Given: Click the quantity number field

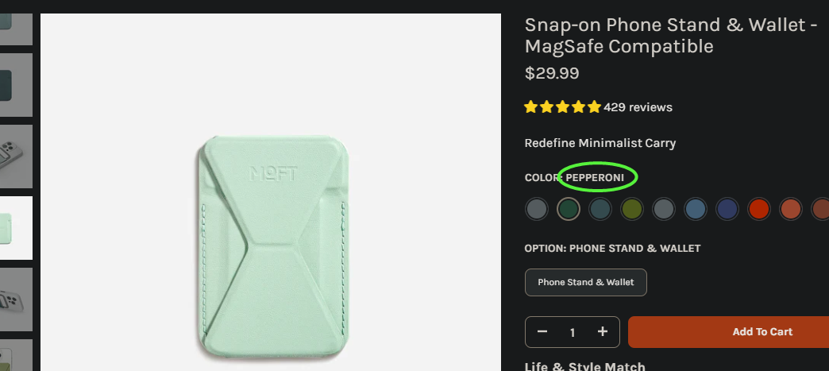Looking at the screenshot, I should [x=572, y=332].
